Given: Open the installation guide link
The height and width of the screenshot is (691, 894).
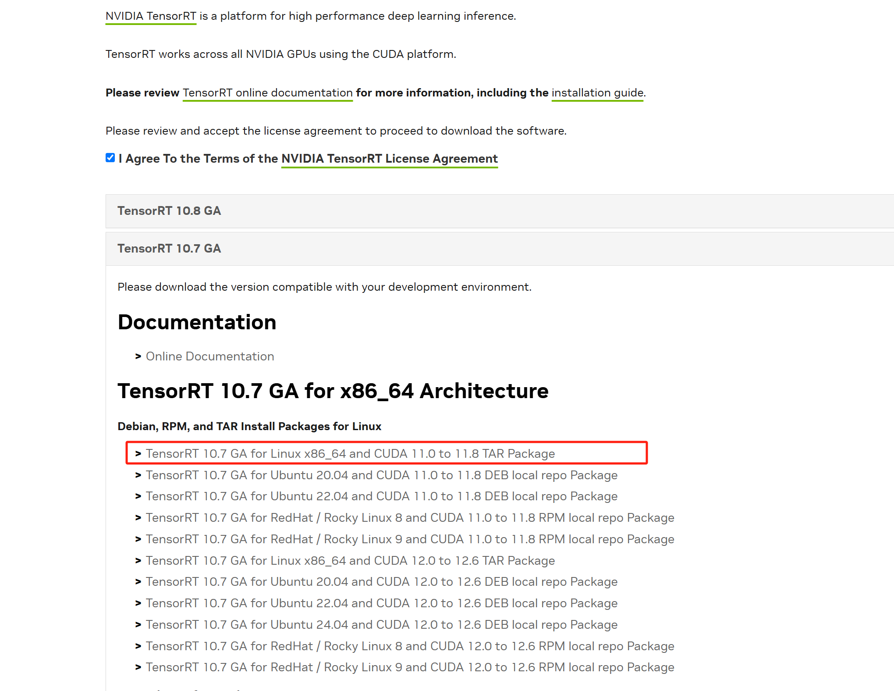Looking at the screenshot, I should click(x=597, y=93).
